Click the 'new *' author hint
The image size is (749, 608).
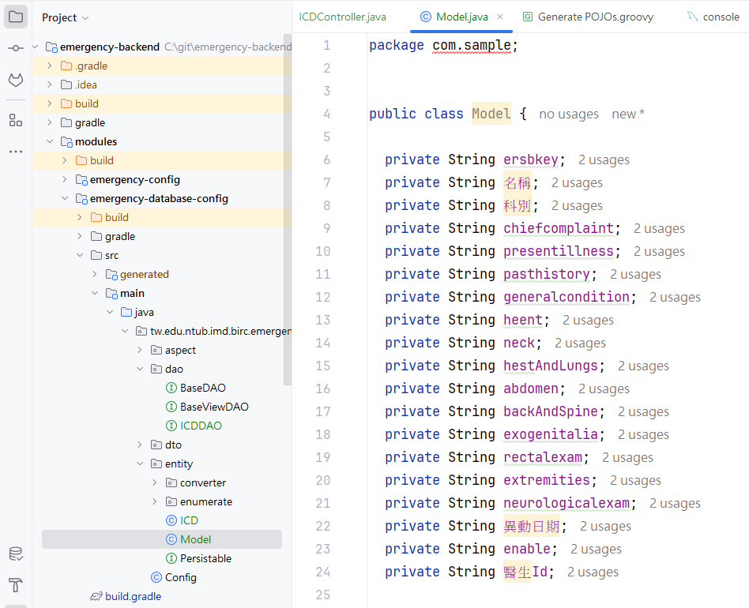coord(627,114)
